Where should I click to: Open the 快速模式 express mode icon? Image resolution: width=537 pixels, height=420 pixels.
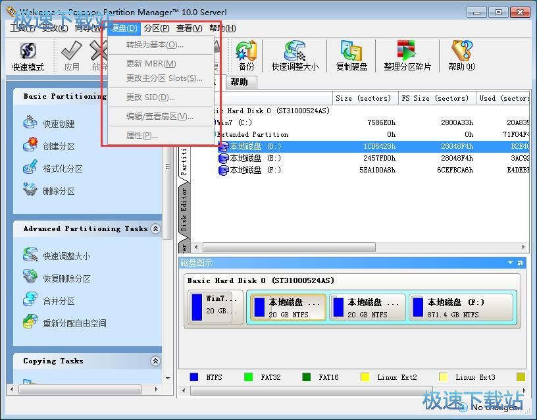(28, 51)
